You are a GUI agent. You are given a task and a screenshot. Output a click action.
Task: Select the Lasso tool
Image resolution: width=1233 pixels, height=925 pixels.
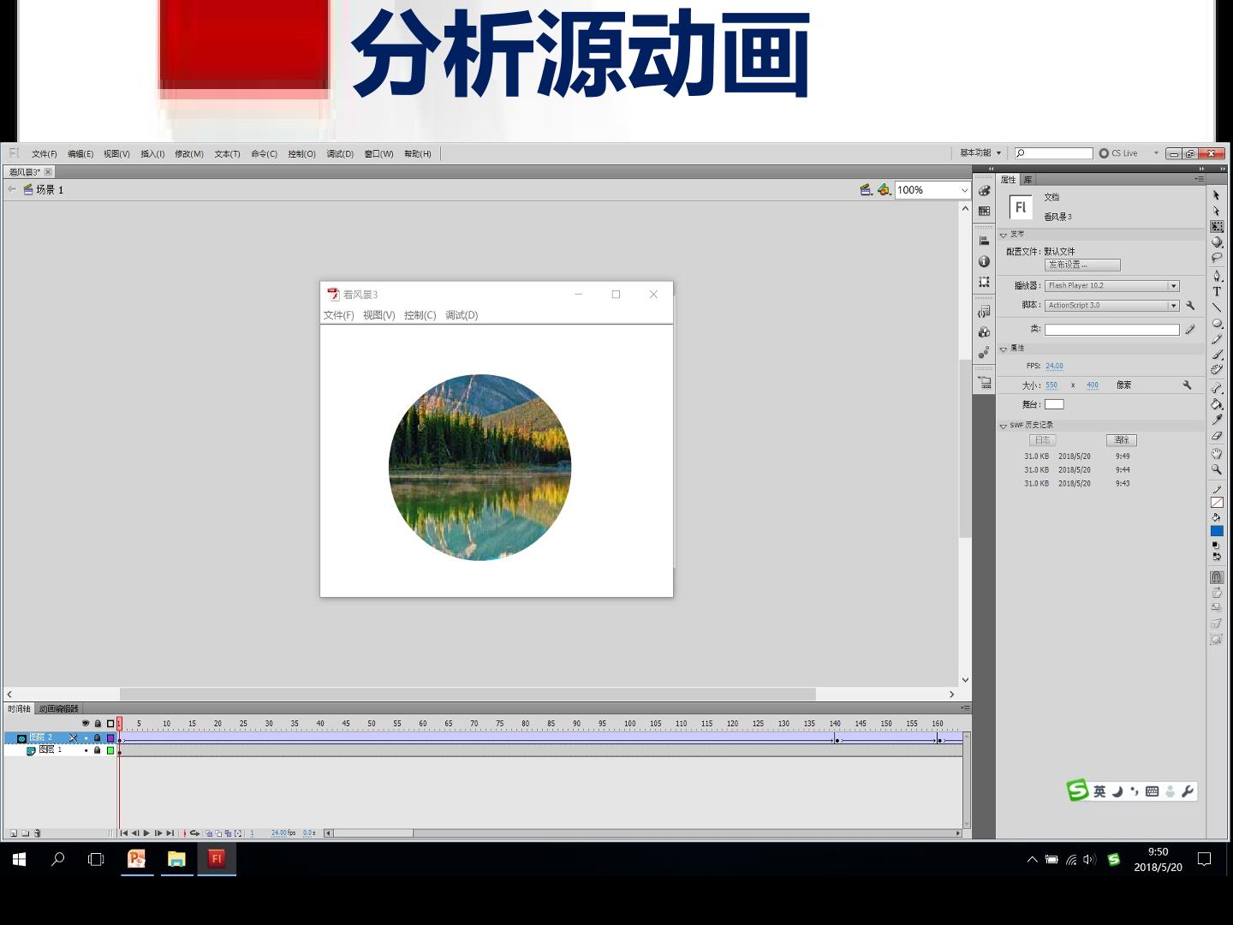tap(1217, 258)
